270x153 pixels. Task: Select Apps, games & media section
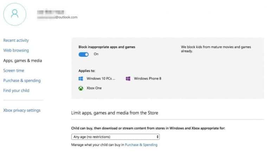(x=22, y=61)
